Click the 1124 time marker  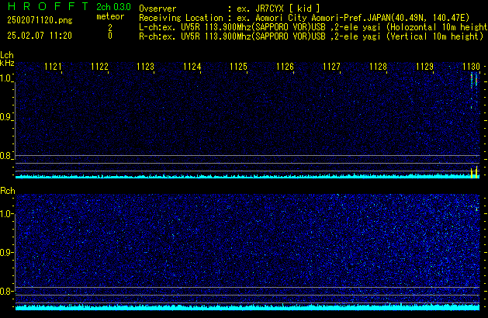pos(192,67)
